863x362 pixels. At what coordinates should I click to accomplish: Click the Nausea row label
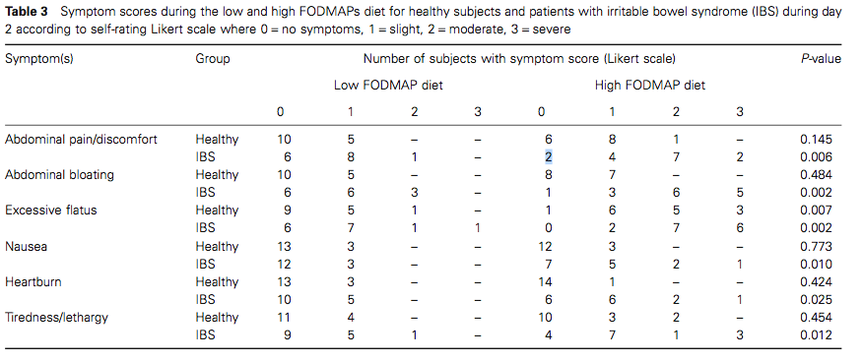[26, 246]
